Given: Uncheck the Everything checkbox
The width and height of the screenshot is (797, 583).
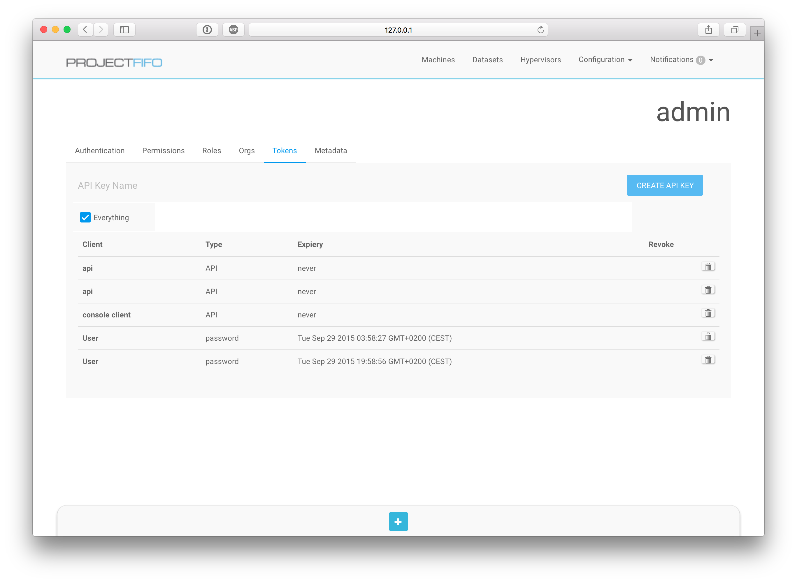Looking at the screenshot, I should coord(85,218).
